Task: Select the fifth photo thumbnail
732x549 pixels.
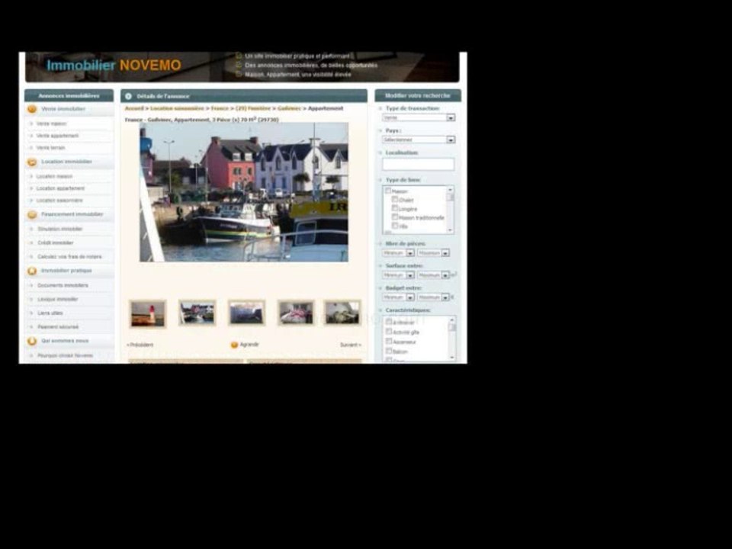Action: pos(342,313)
